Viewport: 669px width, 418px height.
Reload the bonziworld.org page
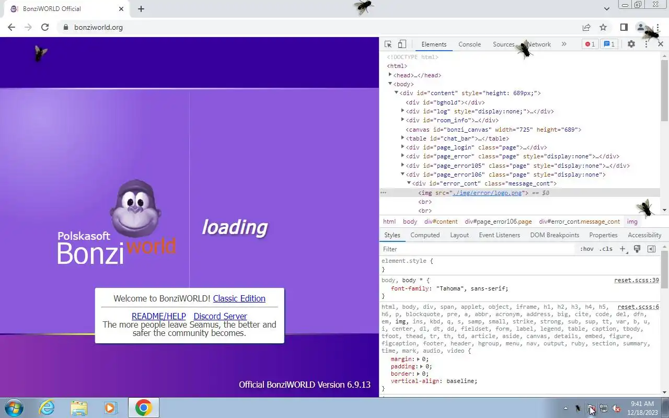[45, 27]
